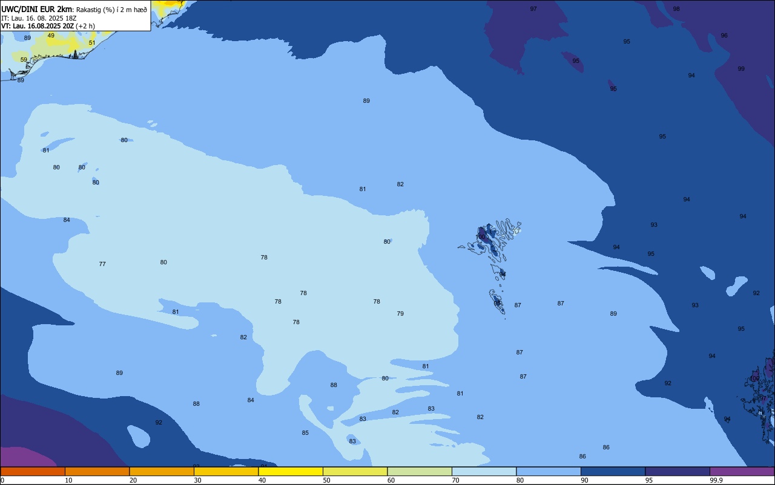The image size is (775, 485).
Task: Click the humidity value 85 on the map
Action: (305, 433)
